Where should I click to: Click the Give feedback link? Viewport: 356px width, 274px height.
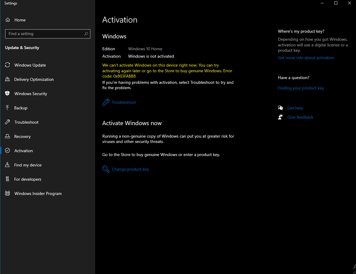pos(300,117)
